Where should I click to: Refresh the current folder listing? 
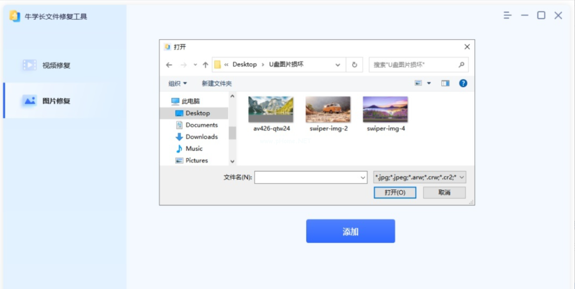tap(355, 65)
